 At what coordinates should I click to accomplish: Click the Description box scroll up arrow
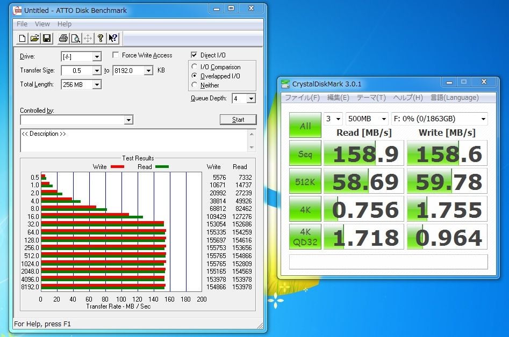(252, 134)
